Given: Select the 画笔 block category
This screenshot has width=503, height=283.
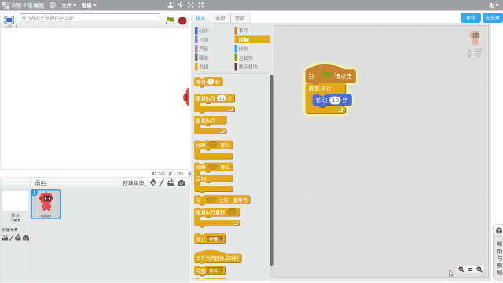Looking at the screenshot, I should coord(204,57).
